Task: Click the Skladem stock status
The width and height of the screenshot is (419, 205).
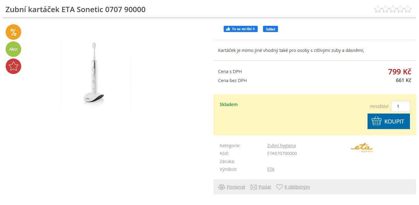Action: [229, 104]
